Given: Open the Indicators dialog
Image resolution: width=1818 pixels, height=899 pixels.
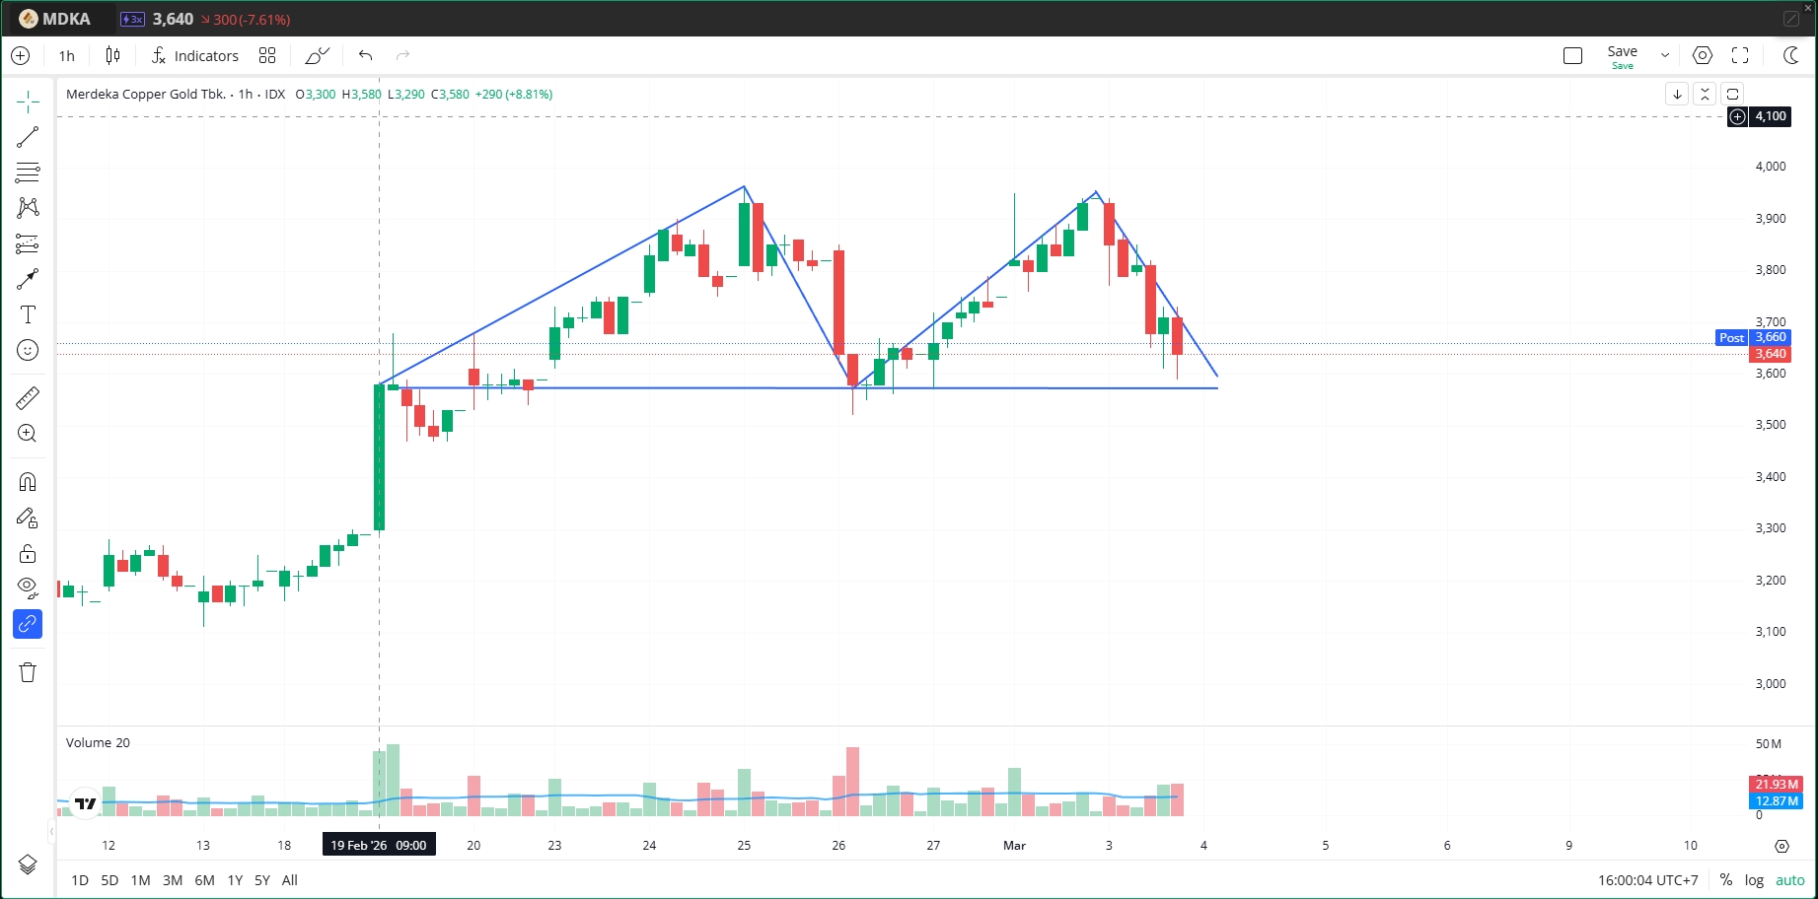Looking at the screenshot, I should 195,56.
